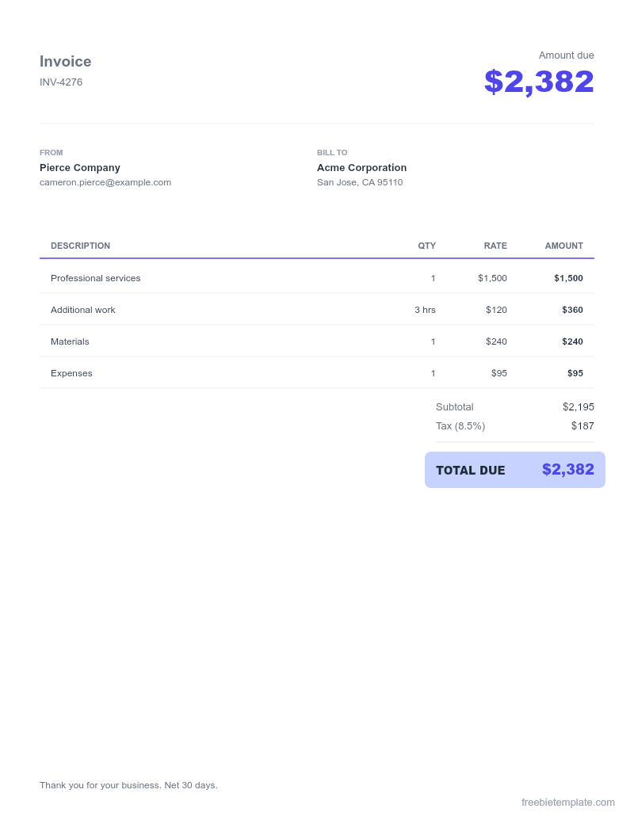The width and height of the screenshot is (634, 820).
Task: Click the bold $1,500 amount cell
Action: coord(568,278)
